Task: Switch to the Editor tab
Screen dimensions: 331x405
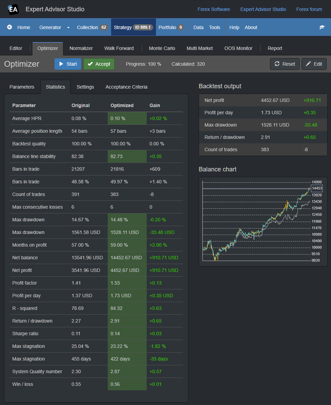Action: tap(16, 48)
